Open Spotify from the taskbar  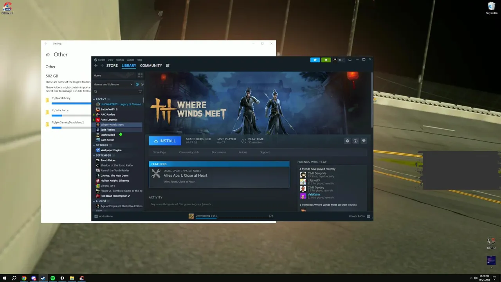click(x=52, y=278)
